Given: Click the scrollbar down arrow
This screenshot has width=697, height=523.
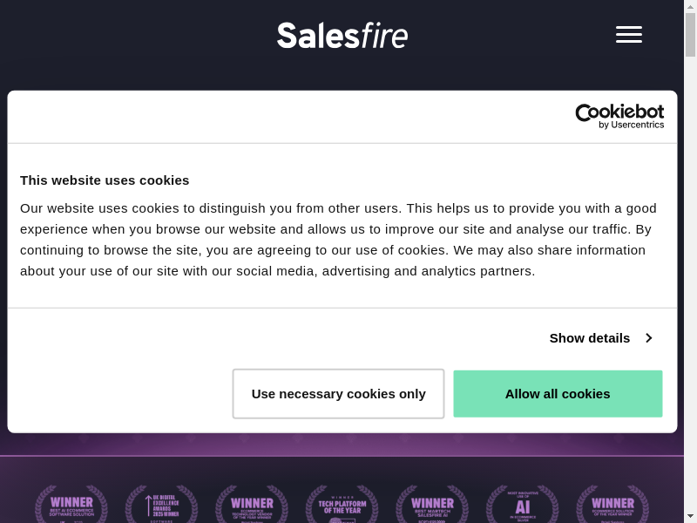Looking at the screenshot, I should point(690,516).
